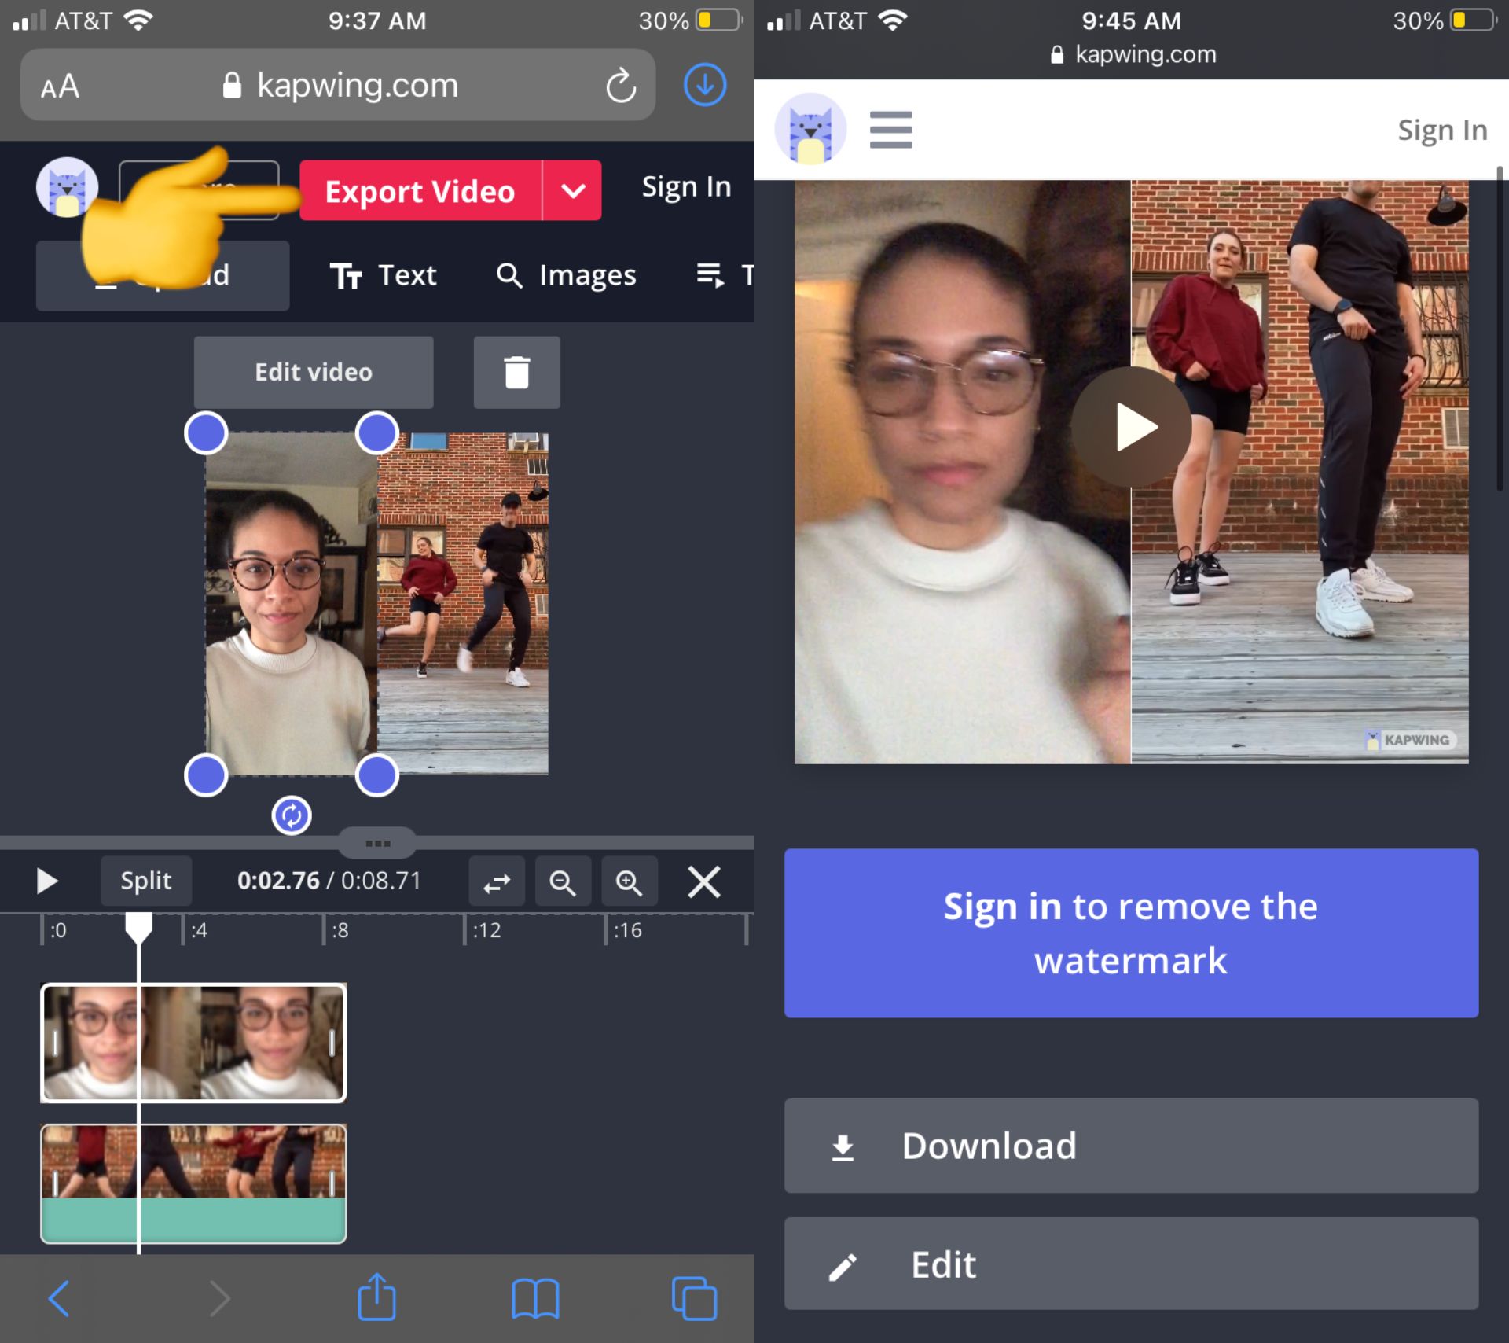Open Safari share sheet
Screen dimensions: 1509x1343
(376, 1297)
